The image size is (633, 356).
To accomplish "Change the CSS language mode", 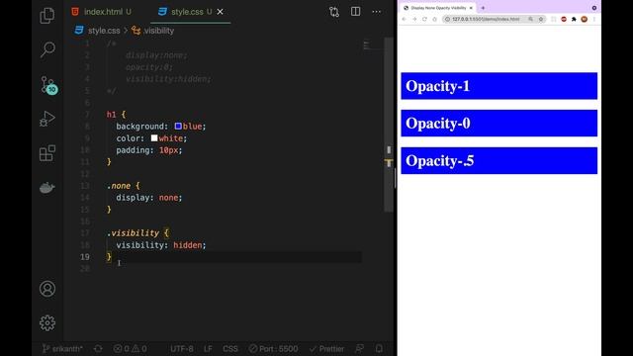I will (x=230, y=349).
